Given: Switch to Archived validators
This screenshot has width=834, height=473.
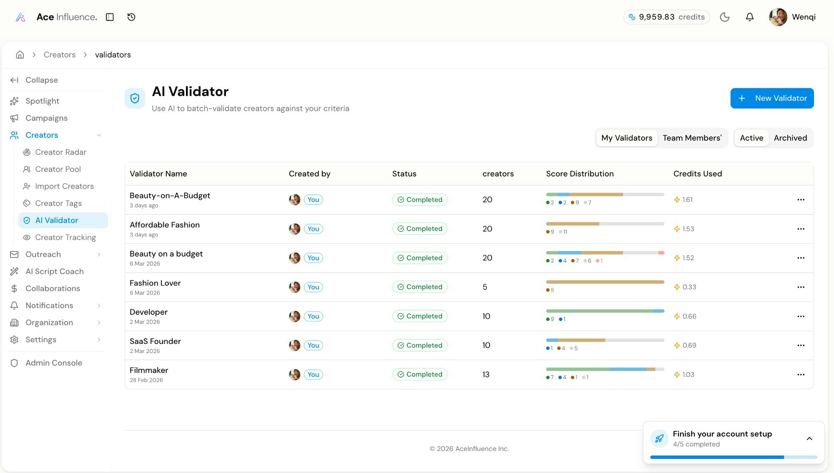Looking at the screenshot, I should click(790, 138).
